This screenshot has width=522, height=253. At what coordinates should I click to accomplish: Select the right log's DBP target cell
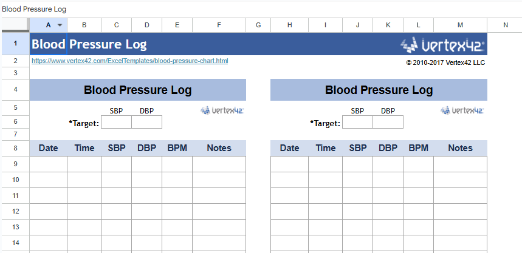click(x=388, y=123)
